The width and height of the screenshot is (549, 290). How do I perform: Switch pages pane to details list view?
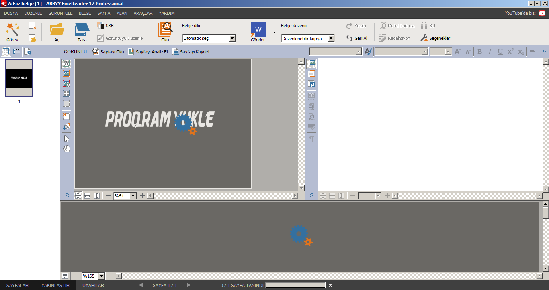pos(16,51)
